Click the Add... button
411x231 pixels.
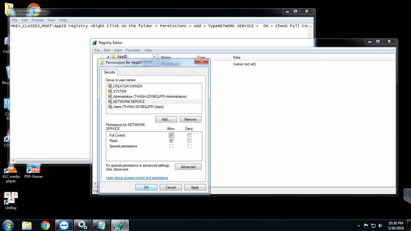pos(166,119)
